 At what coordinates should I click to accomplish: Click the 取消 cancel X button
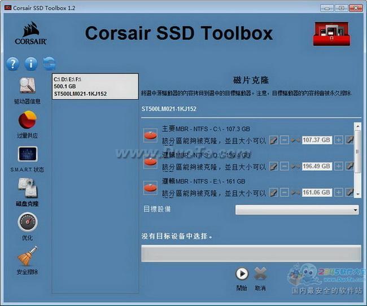tap(260, 273)
